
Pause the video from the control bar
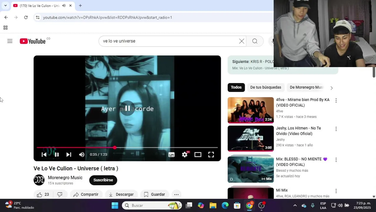[x=56, y=155]
